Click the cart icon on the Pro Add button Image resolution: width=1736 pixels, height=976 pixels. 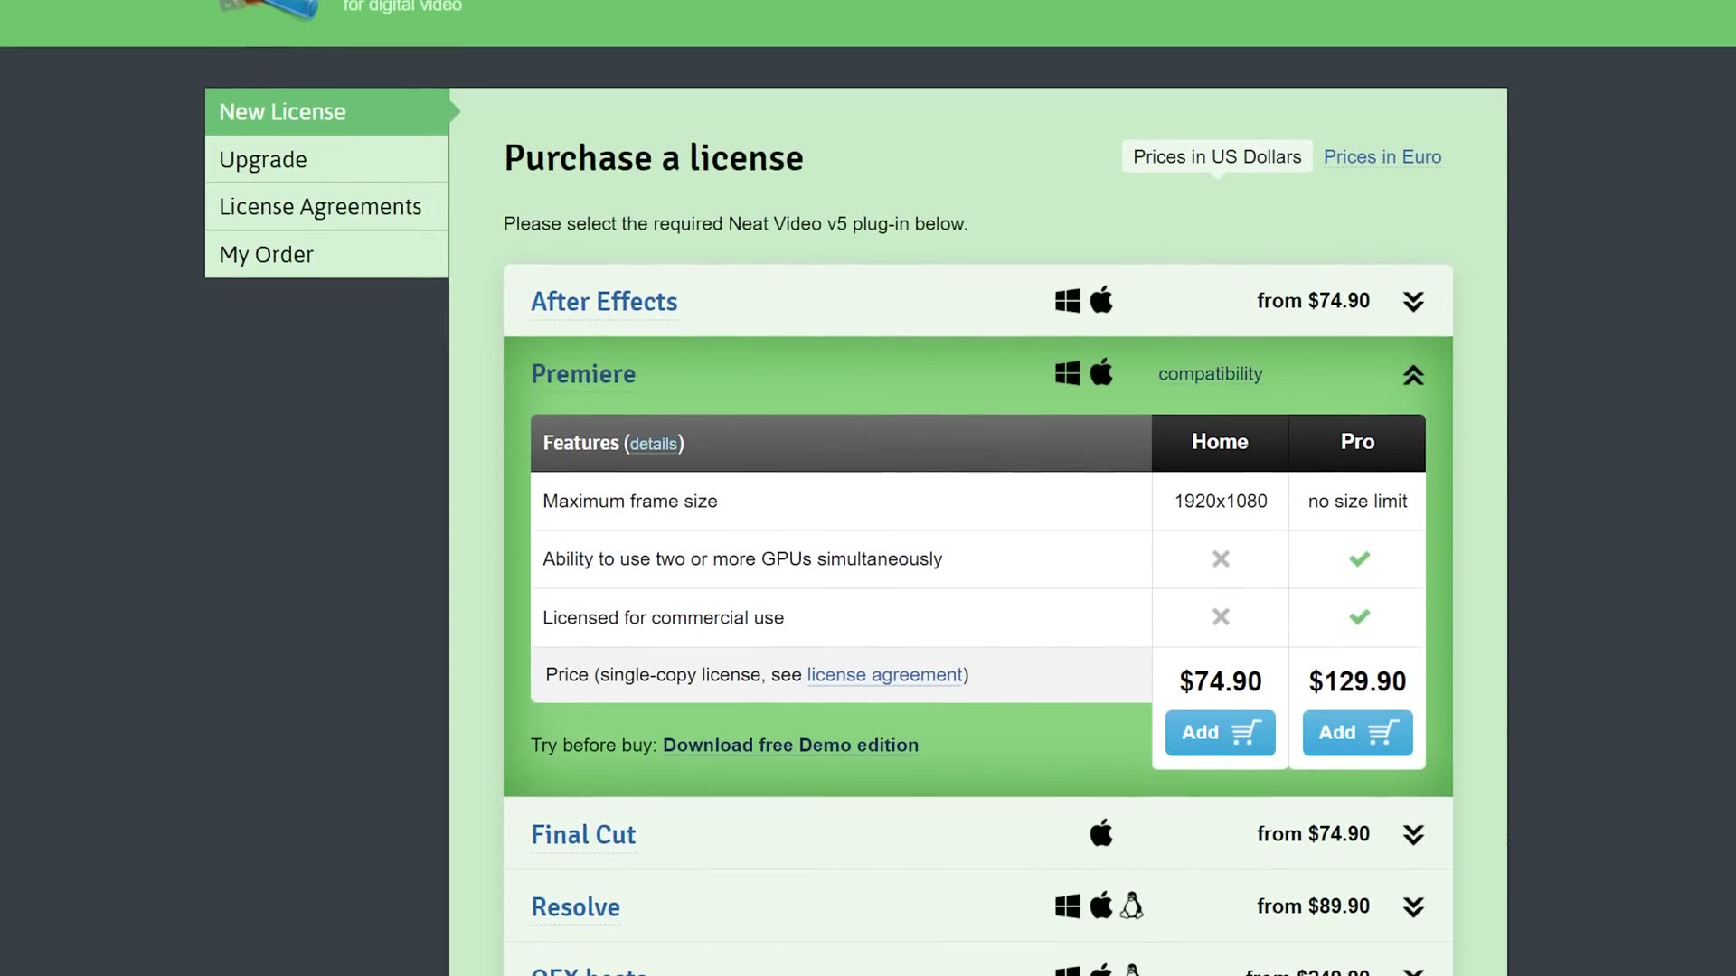pyautogui.click(x=1383, y=732)
